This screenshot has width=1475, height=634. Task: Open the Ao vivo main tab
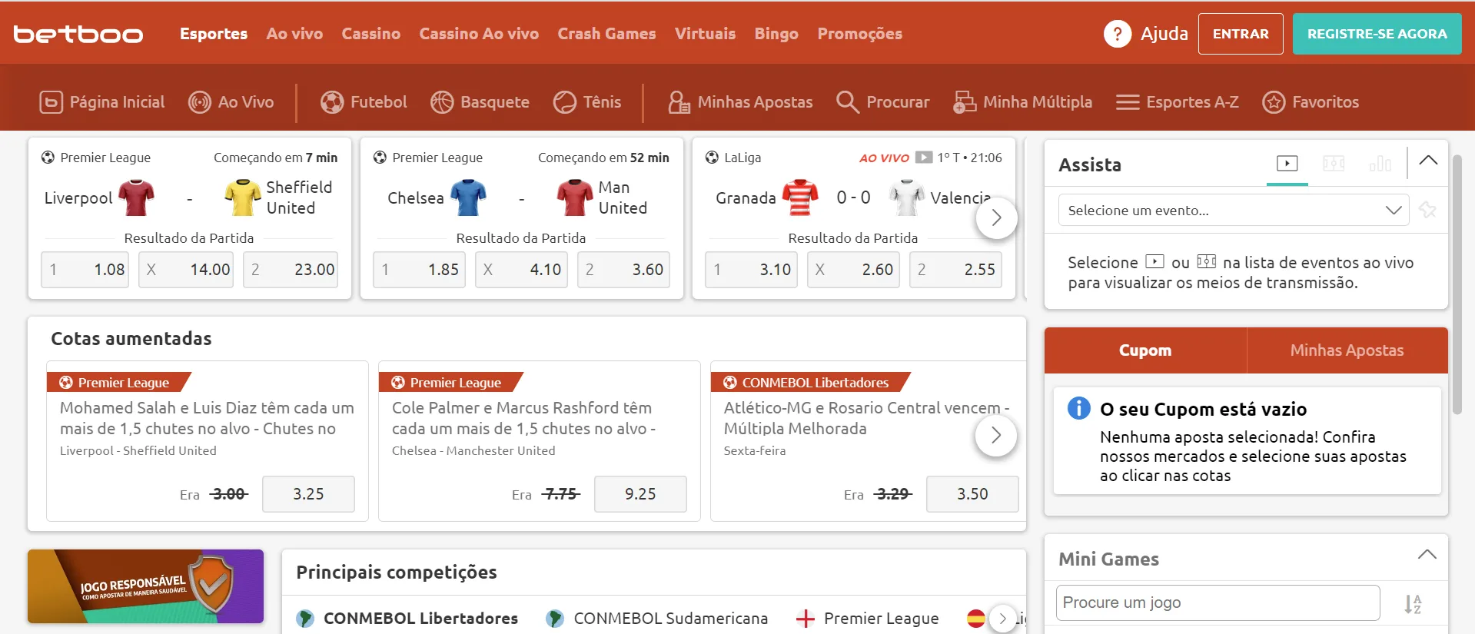[x=294, y=34]
